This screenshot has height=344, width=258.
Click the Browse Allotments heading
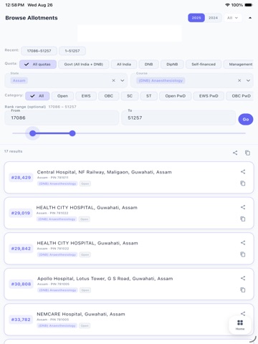pos(32,18)
